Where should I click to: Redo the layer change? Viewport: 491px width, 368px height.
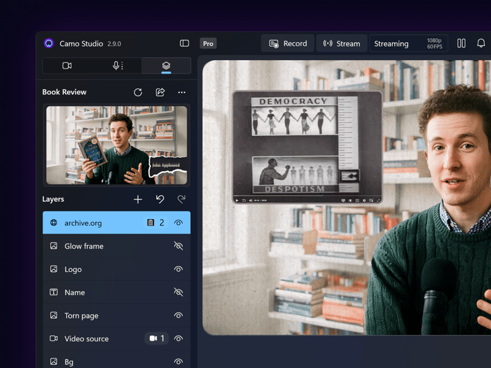click(182, 199)
